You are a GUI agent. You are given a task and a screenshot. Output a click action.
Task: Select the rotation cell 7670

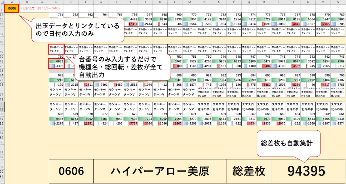click(264, 119)
